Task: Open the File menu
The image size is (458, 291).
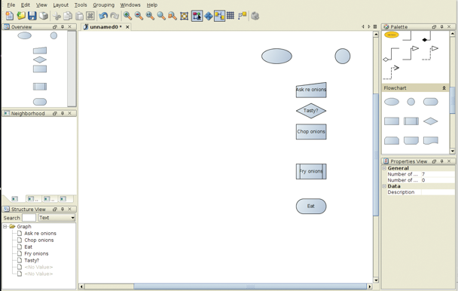Action: pos(11,5)
